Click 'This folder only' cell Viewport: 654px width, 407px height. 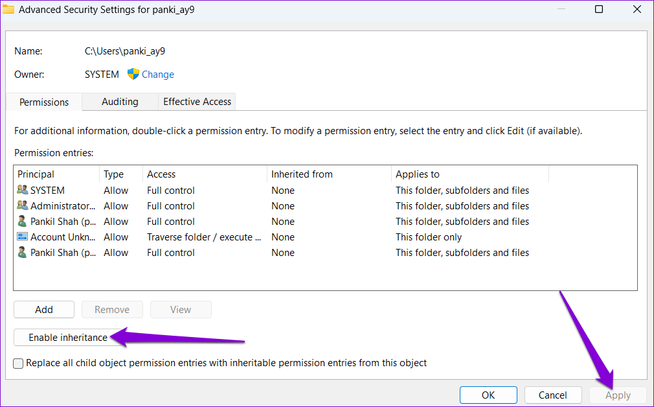[x=429, y=237]
